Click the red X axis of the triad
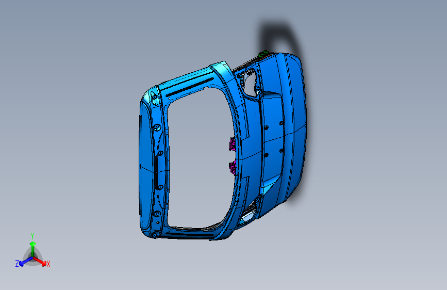The image size is (447, 290). coord(40,261)
